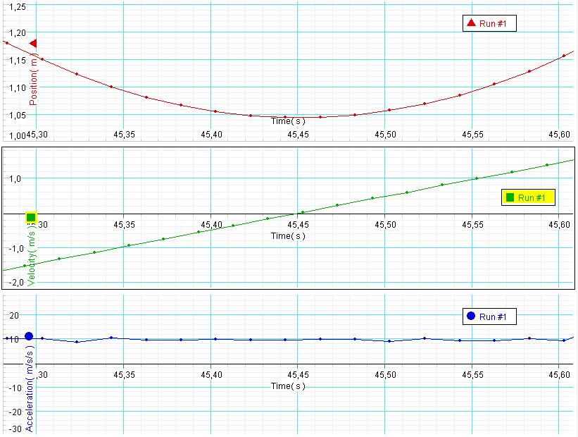Click the 1,25 tick label on the Position axis

15,6
